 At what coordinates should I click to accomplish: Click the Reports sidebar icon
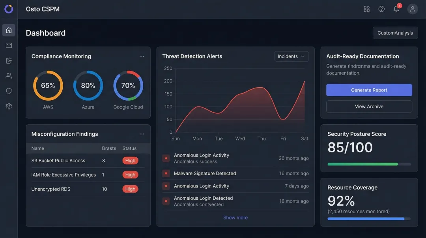(9, 60)
